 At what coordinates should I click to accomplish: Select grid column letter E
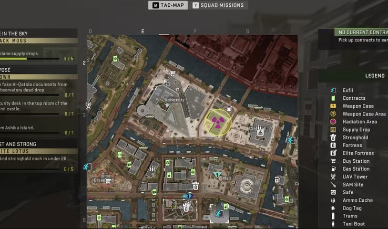(143, 32)
